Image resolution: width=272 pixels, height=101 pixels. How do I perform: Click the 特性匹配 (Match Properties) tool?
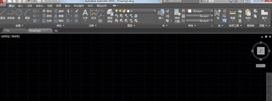(x=177, y=16)
